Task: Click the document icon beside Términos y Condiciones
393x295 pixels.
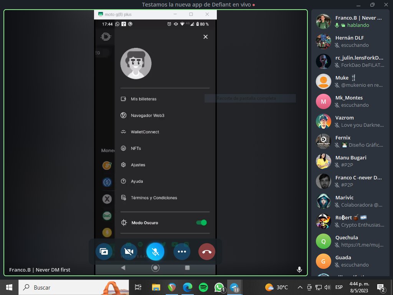Action: 123,198
